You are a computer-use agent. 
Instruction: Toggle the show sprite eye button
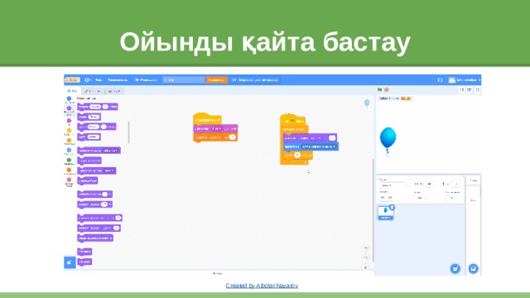(x=383, y=198)
